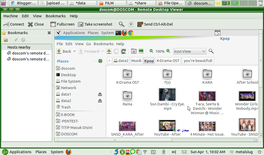Zoom out with the minus magnifier

[x=151, y=51]
